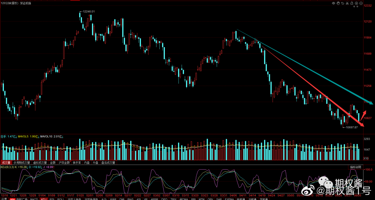Select the scissors cut tool icon
Image resolution: width=375 pixels, height=200 pixels.
coord(347,3)
